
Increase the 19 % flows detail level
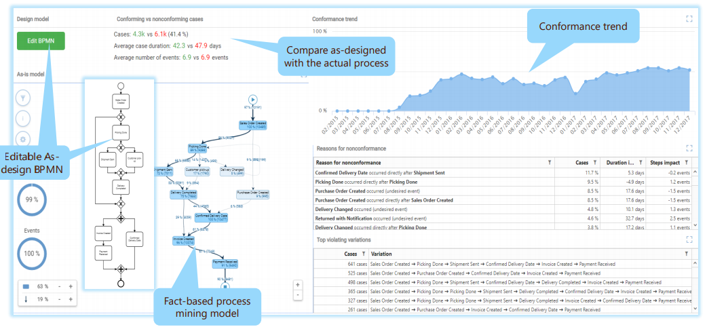71,299
